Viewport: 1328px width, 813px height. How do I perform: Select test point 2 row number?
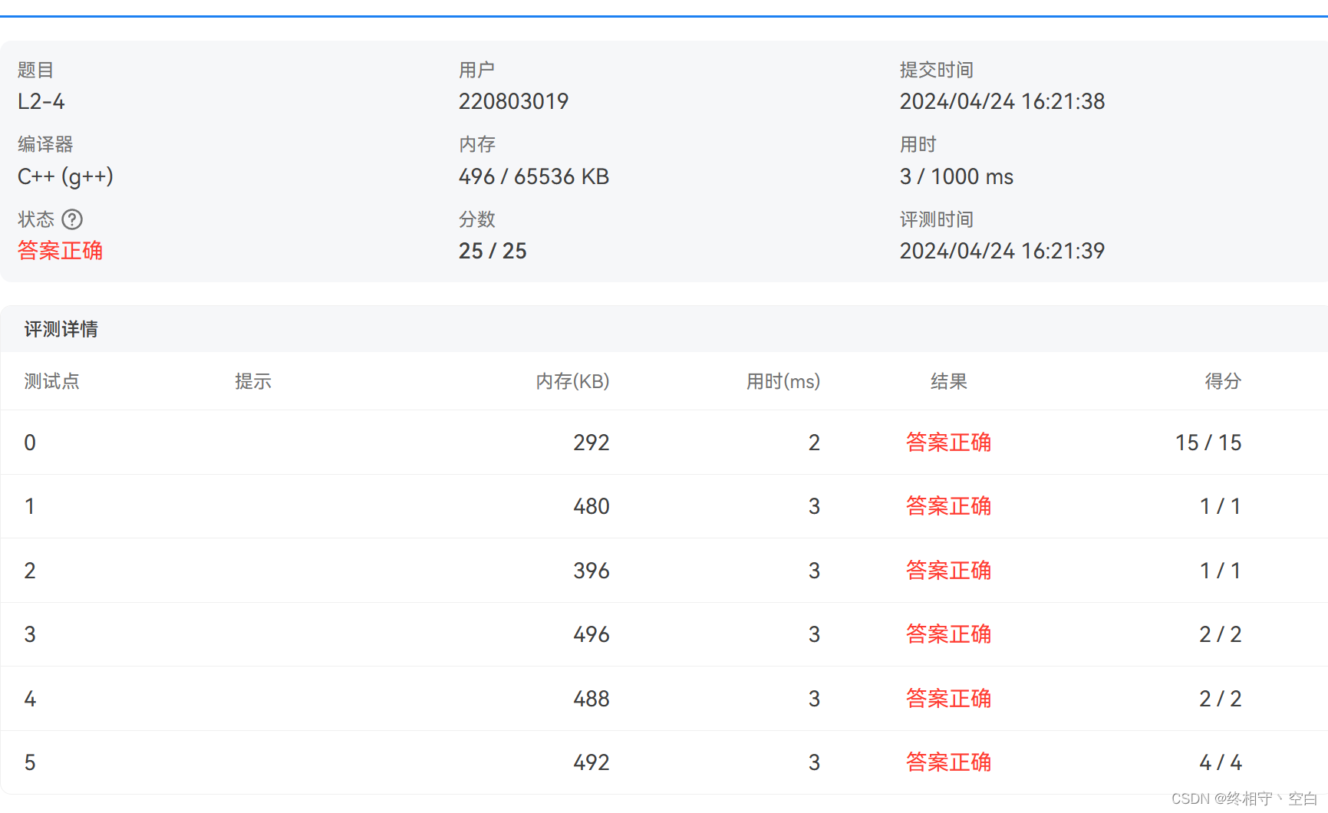coord(30,571)
